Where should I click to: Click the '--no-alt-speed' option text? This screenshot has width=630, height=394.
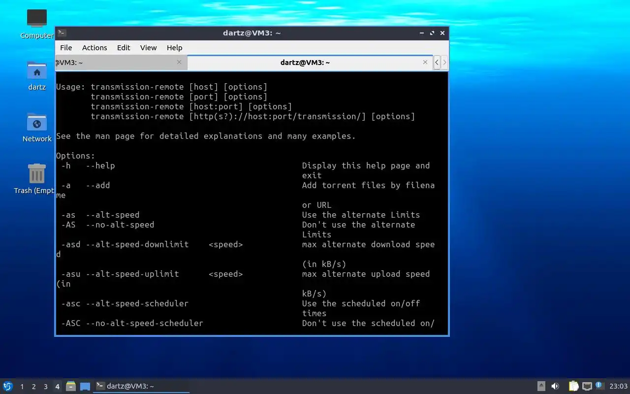pos(120,225)
